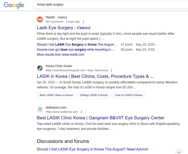The image size is (188, 154).
Task: Click the Reddit favicon icon
Action: (x=40, y=19)
